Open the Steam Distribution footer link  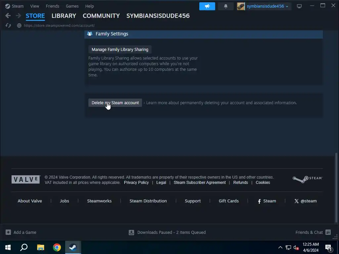pos(148,201)
